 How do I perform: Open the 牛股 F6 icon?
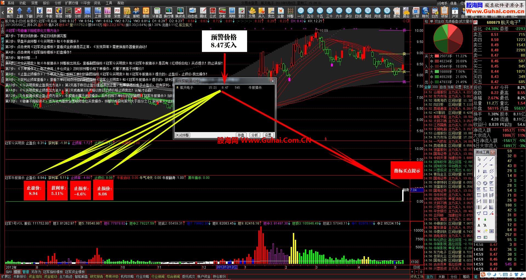tap(49, 12)
